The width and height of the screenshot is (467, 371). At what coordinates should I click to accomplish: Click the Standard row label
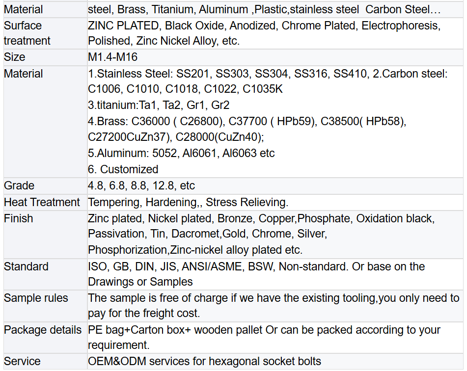(x=26, y=267)
